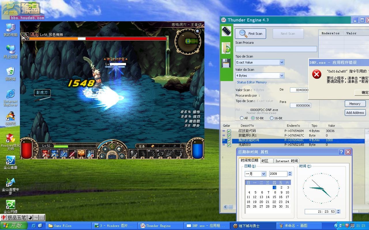Click the 任务 quest button in game HUD

142,146
